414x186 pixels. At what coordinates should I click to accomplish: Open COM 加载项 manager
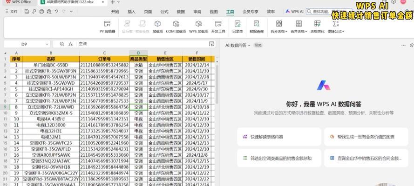click(x=176, y=27)
